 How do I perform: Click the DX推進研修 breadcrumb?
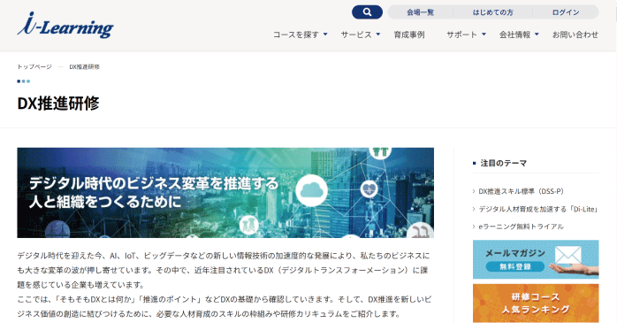pos(84,66)
